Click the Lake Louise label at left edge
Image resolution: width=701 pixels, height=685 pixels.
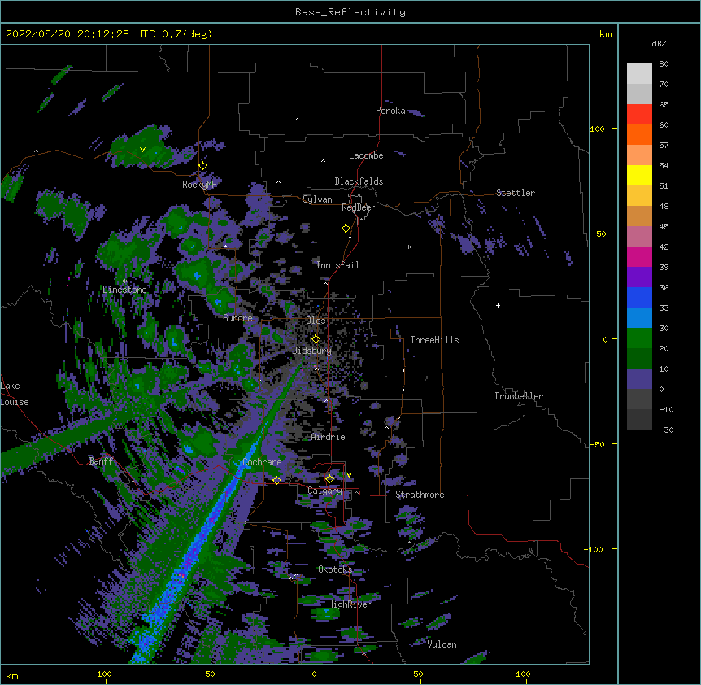tap(15, 394)
